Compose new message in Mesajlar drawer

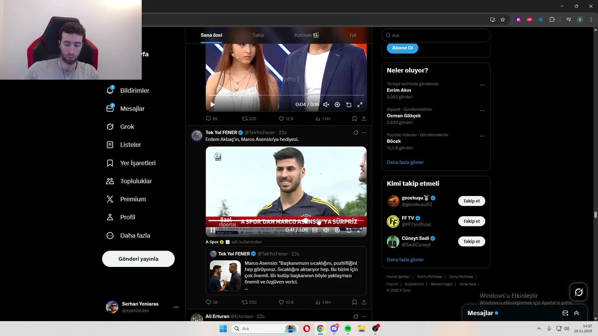tap(565, 313)
